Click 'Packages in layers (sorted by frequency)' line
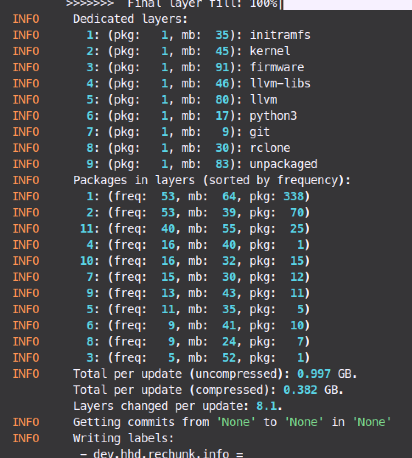The height and width of the screenshot is (458, 412). coord(212,180)
